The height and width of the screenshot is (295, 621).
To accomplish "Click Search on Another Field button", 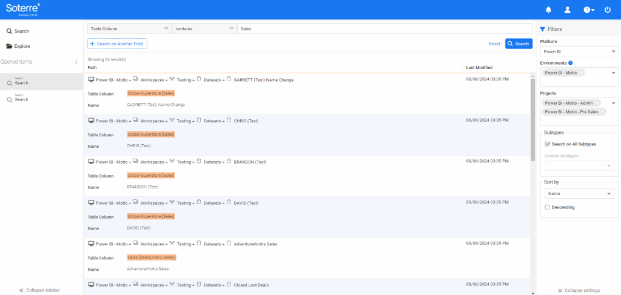I will pyautogui.click(x=117, y=44).
